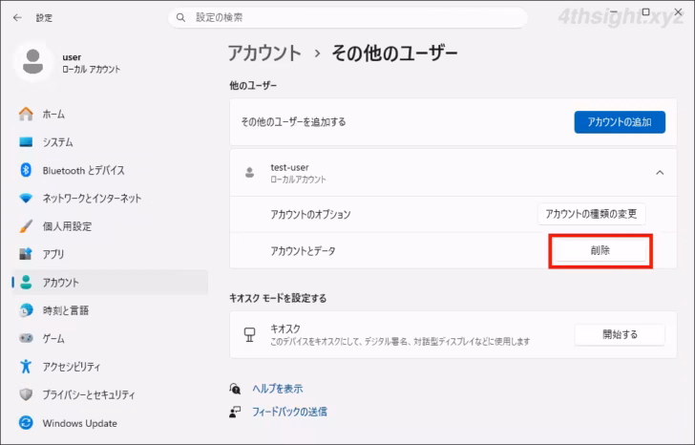Click the search magnifier icon
This screenshot has height=445, width=695.
click(180, 18)
